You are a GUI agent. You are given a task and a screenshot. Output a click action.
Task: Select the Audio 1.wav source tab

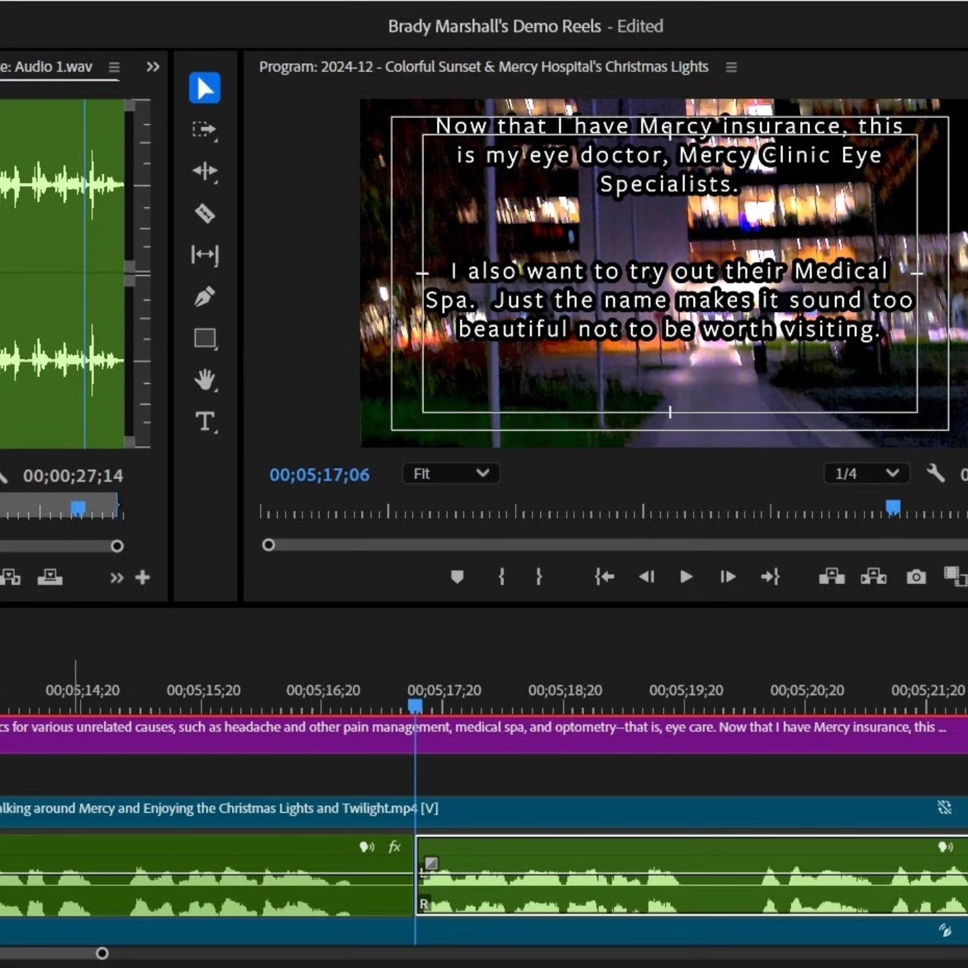(47, 67)
